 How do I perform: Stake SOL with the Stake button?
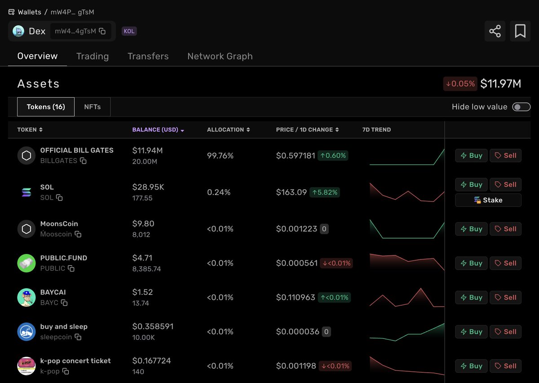(x=488, y=200)
